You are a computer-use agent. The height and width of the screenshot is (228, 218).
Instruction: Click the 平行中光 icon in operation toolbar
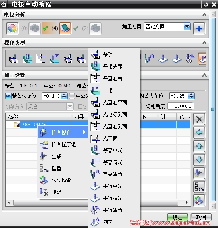click(x=163, y=59)
